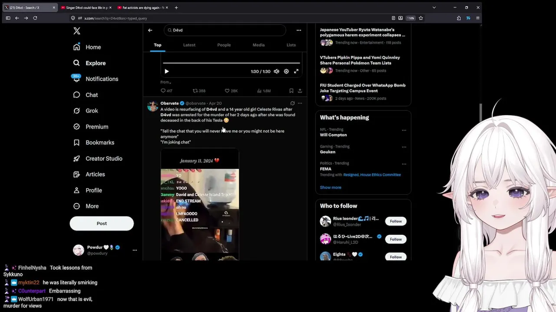View analytics showing 1.6M views
This screenshot has height=312, width=556.
coord(264,91)
